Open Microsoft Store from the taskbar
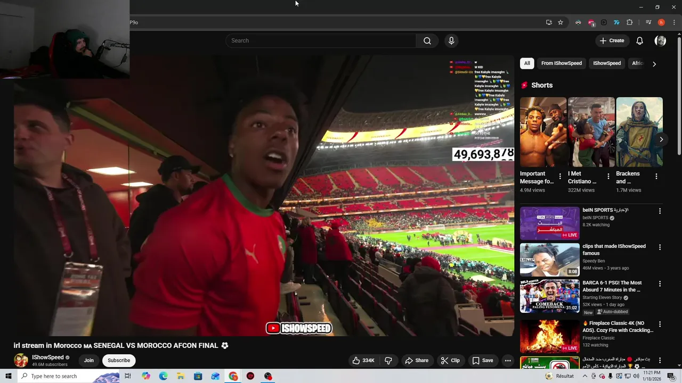Image resolution: width=682 pixels, height=383 pixels. [x=198, y=376]
